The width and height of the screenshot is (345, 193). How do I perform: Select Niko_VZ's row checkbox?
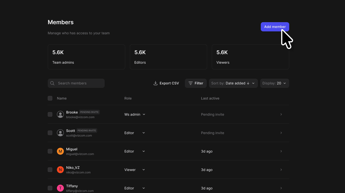pos(50,170)
